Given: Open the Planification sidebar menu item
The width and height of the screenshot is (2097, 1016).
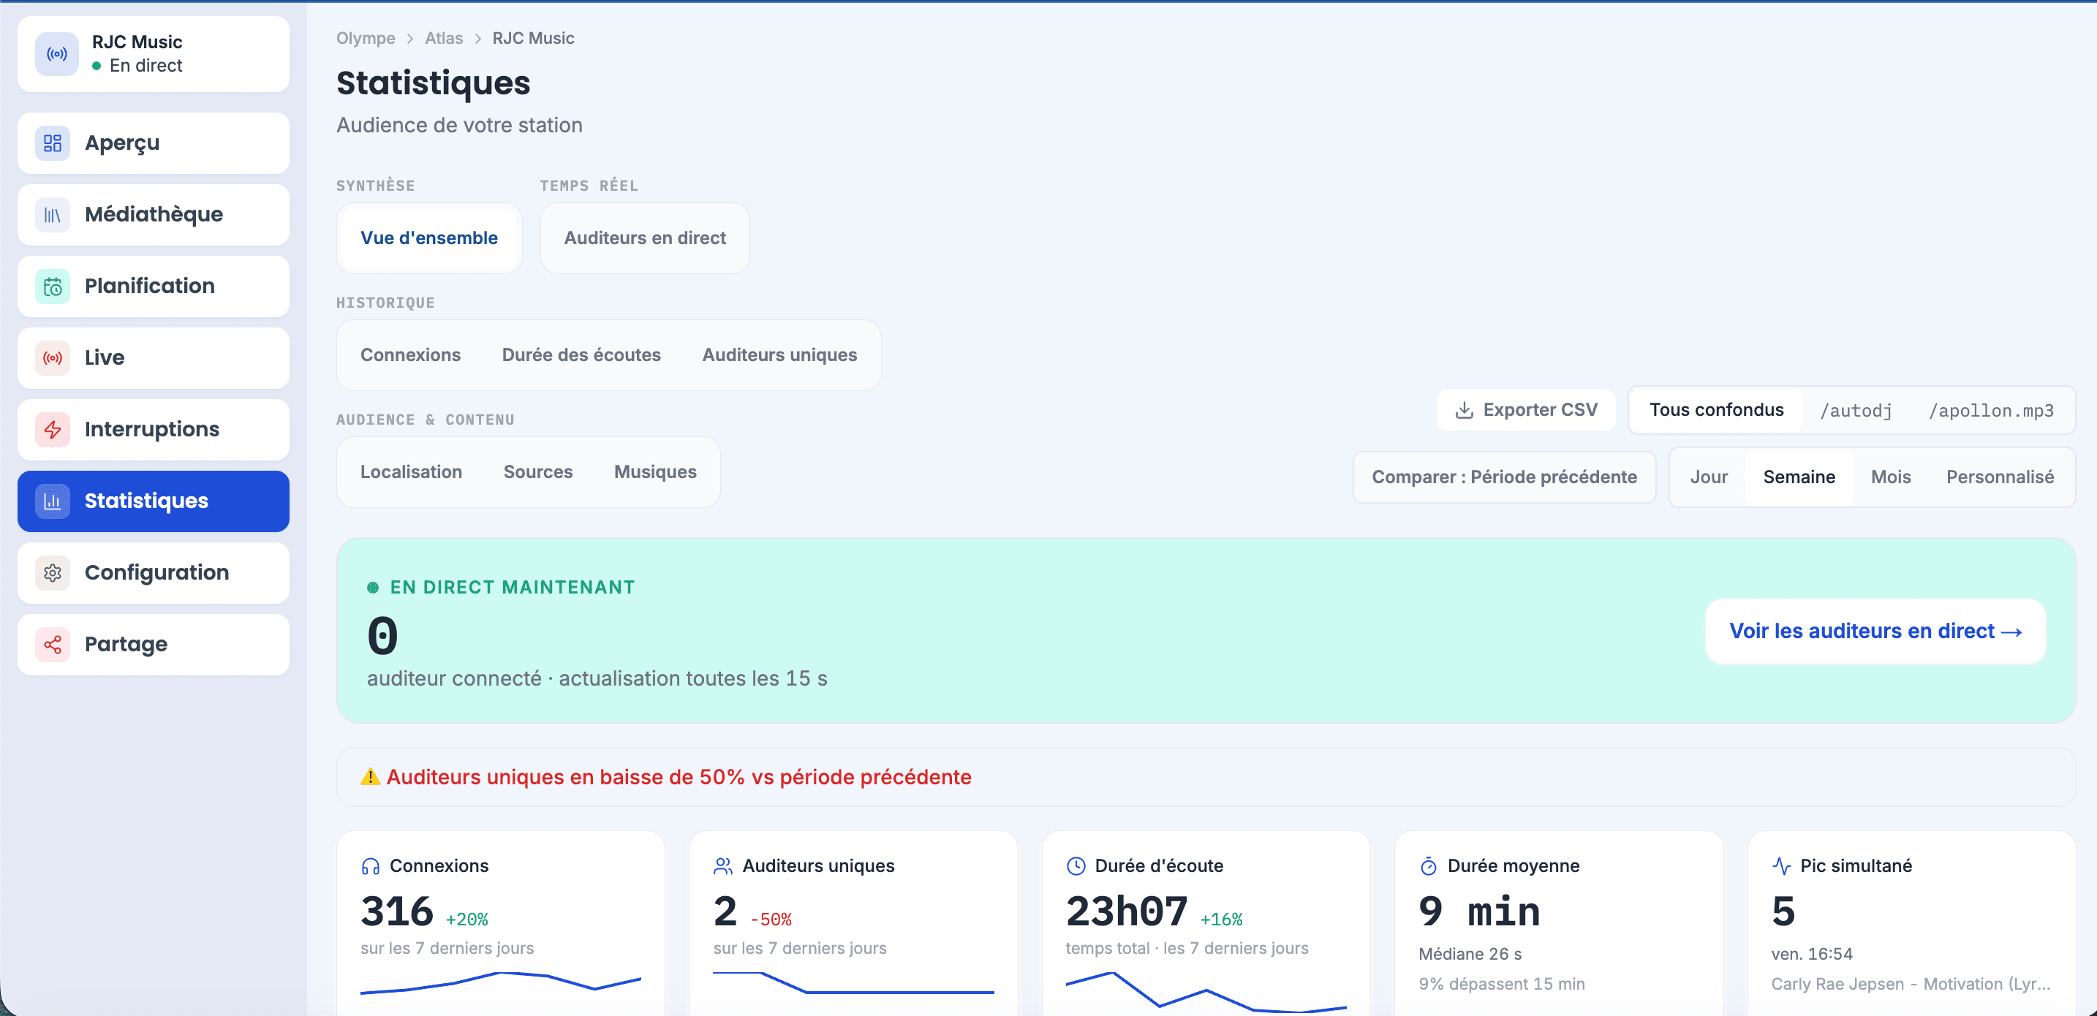Looking at the screenshot, I should [153, 287].
